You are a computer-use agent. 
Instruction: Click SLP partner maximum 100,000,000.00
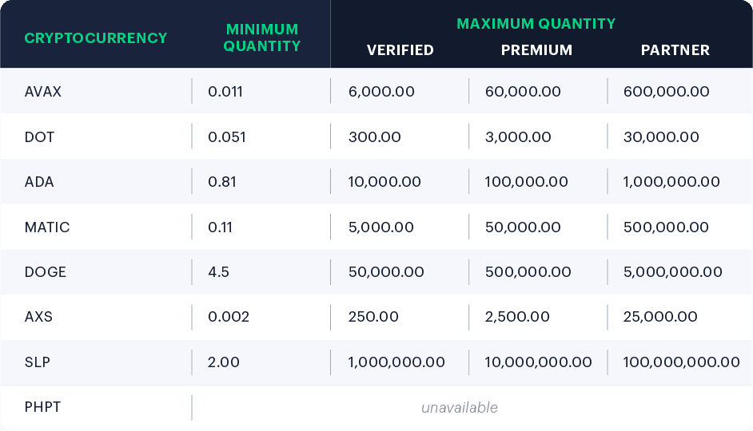point(681,362)
